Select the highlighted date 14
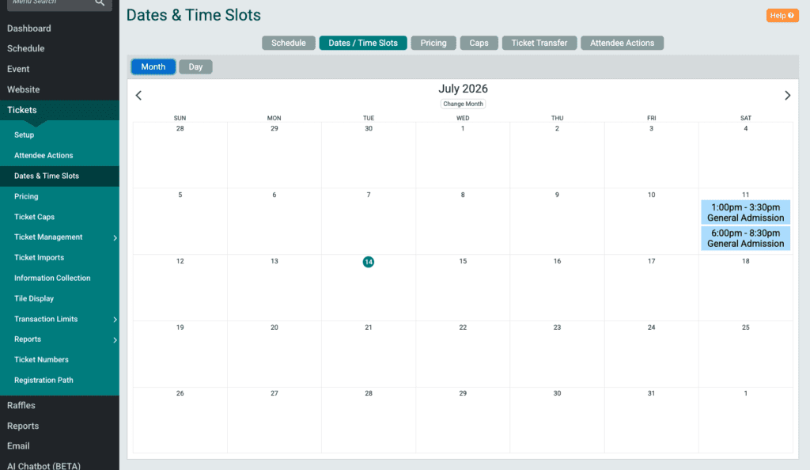 pyautogui.click(x=369, y=262)
